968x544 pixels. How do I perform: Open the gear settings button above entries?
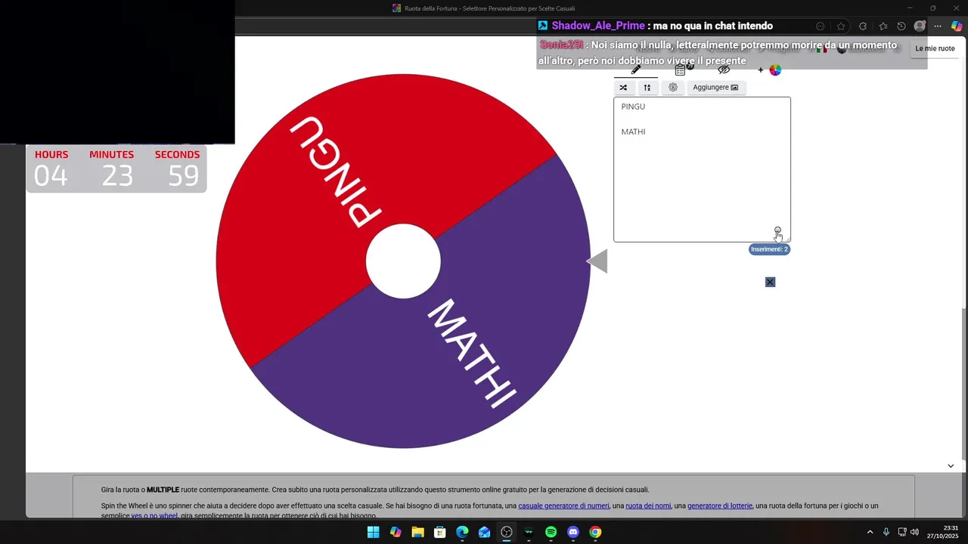[x=673, y=88]
